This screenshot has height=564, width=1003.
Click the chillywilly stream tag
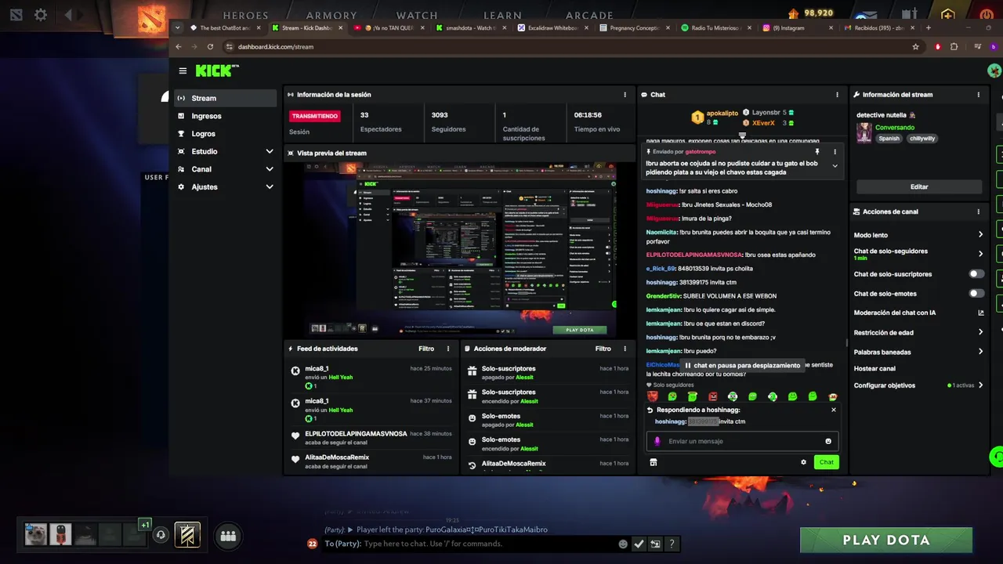[x=922, y=139]
